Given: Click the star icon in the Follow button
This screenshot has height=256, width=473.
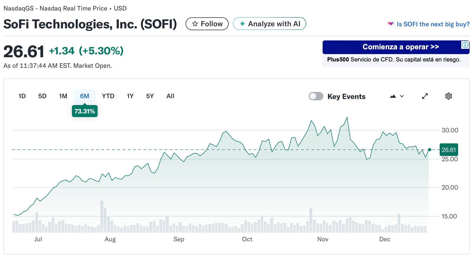Looking at the screenshot, I should [195, 24].
